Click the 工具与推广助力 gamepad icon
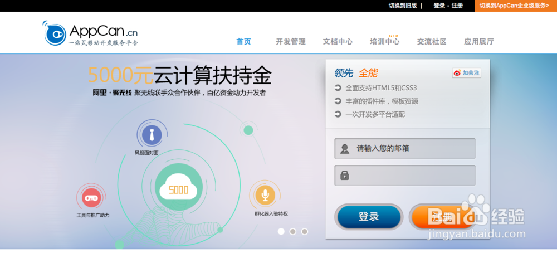557x253 pixels. 91,198
